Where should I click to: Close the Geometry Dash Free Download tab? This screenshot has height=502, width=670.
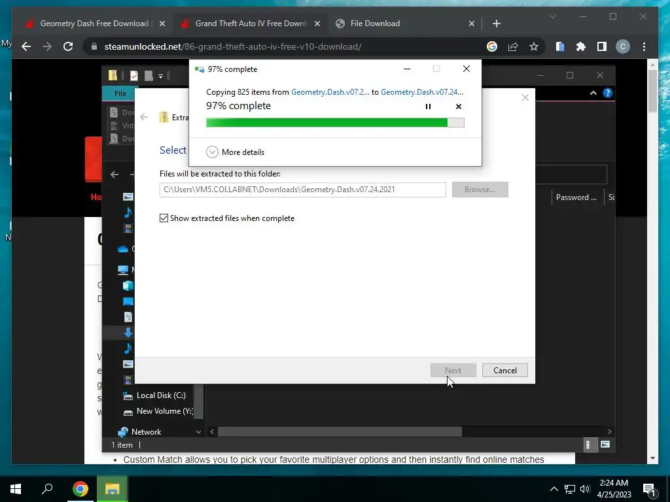pos(162,24)
